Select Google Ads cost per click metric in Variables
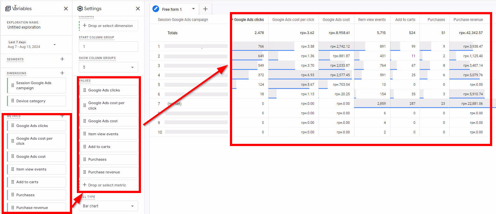Image resolution: width=496 pixels, height=214 pixels. click(x=36, y=141)
